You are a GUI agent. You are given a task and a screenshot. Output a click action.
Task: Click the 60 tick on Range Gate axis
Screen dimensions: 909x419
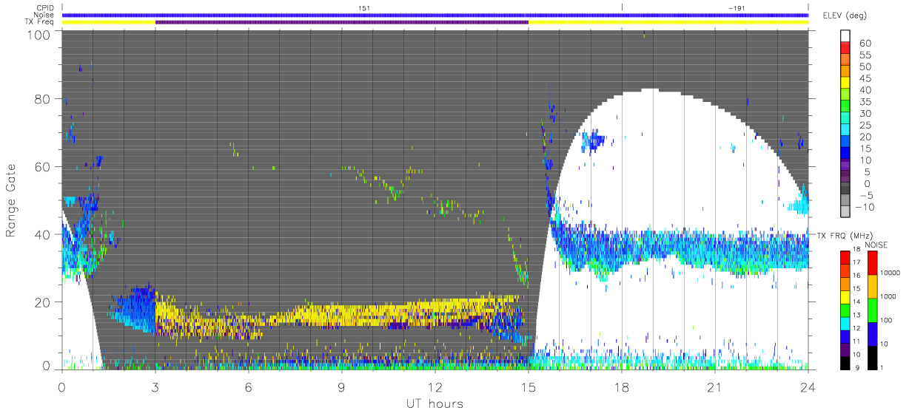point(42,166)
